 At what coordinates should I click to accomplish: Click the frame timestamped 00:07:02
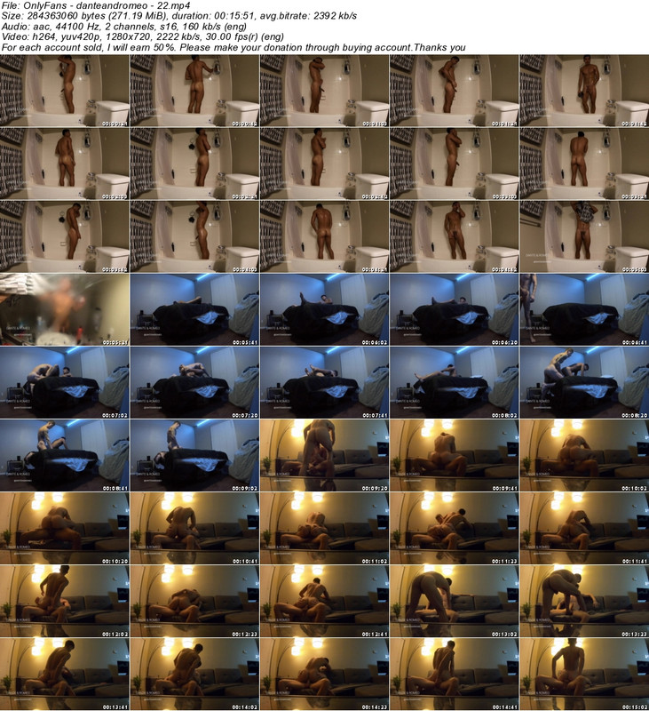65,381
